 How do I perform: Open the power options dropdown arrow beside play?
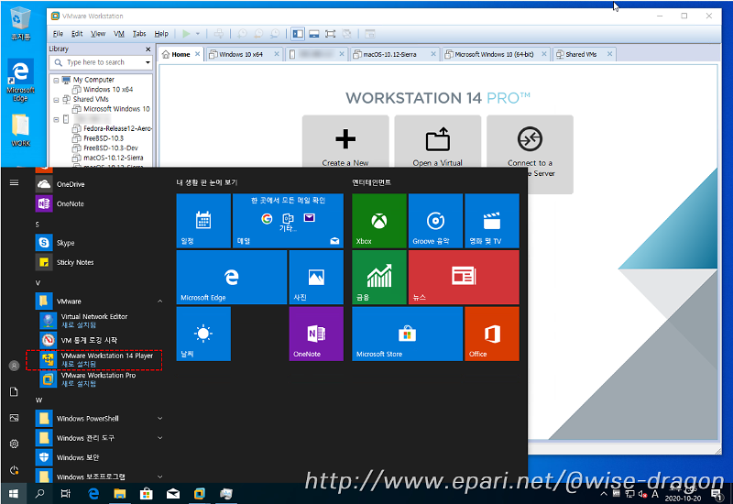pyautogui.click(x=197, y=34)
